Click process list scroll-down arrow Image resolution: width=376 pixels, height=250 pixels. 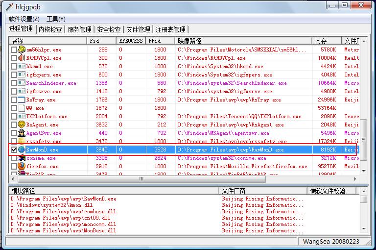[x=364, y=171]
